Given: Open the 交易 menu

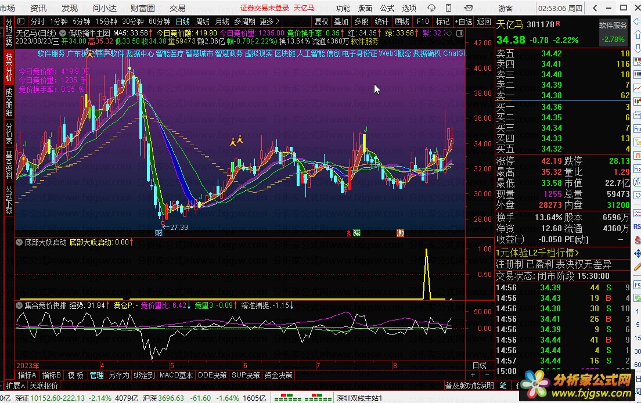Looking at the screenshot, I should click(178, 8).
